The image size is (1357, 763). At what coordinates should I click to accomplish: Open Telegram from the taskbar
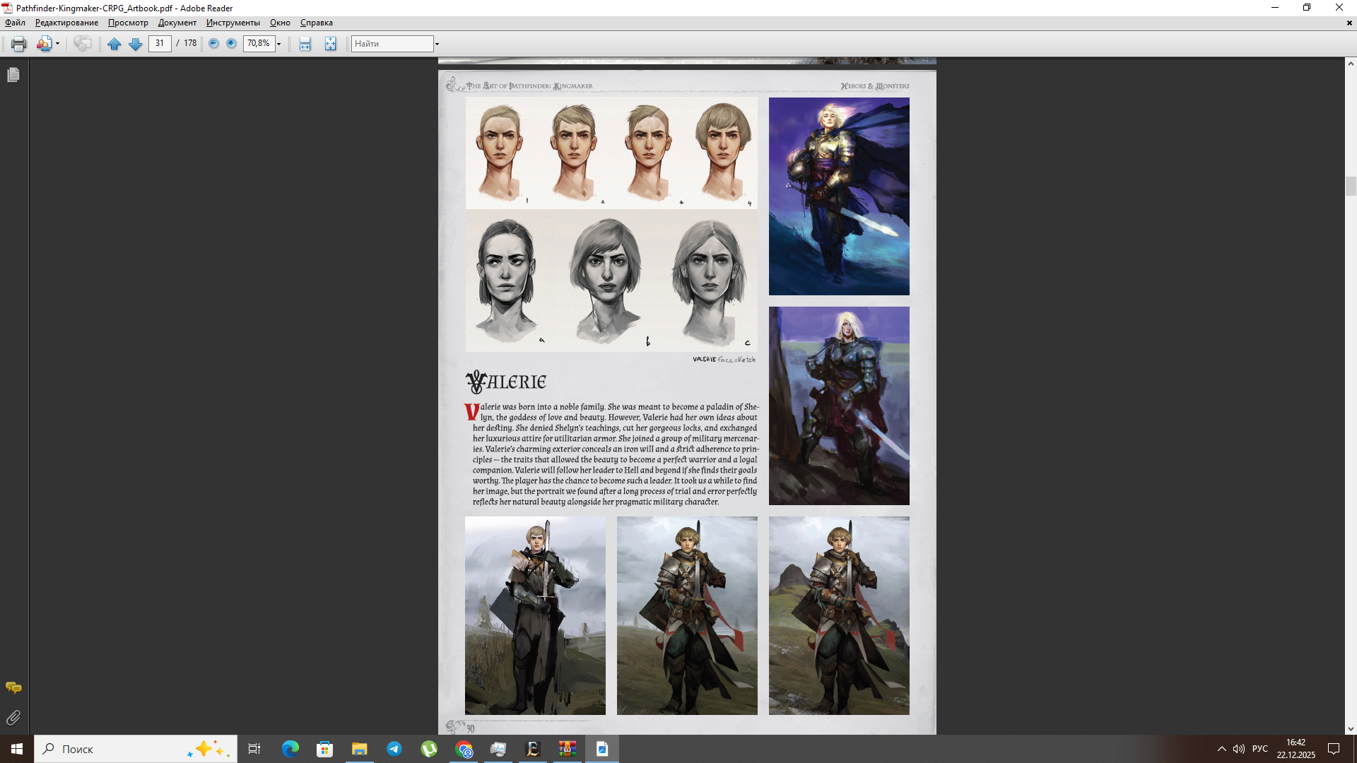[394, 749]
